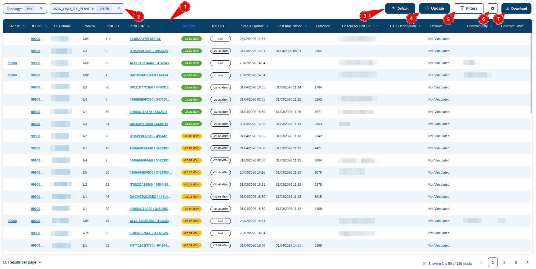Click the info icon beside Showing results
The image size is (536, 269).
(x=425, y=264)
